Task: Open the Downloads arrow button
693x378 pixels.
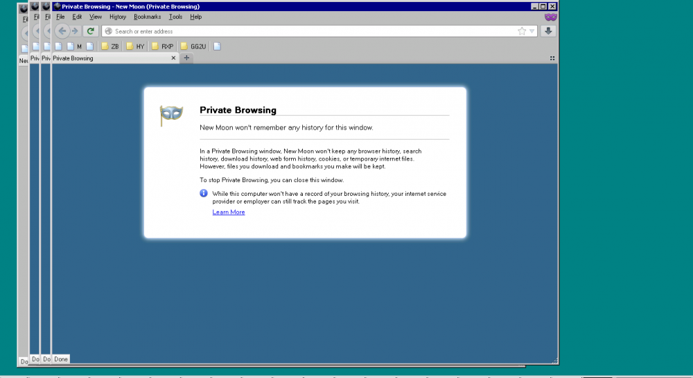Action: coord(548,31)
